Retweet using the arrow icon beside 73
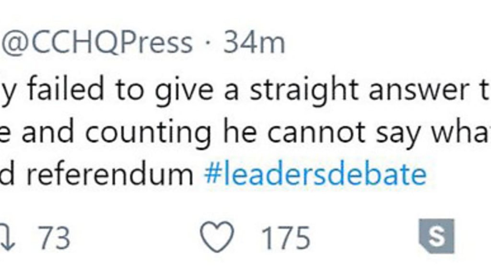 [x=7, y=237]
